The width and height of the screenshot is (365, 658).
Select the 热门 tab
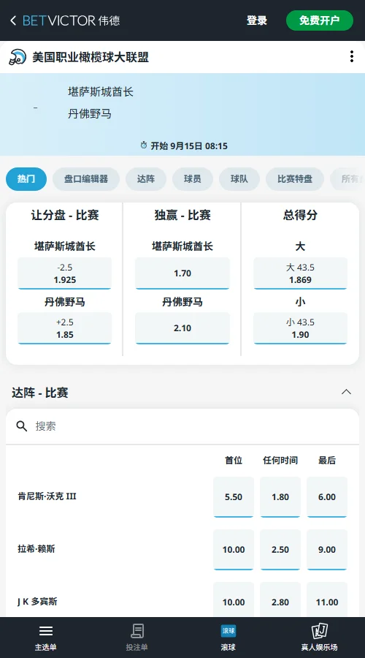coord(26,179)
